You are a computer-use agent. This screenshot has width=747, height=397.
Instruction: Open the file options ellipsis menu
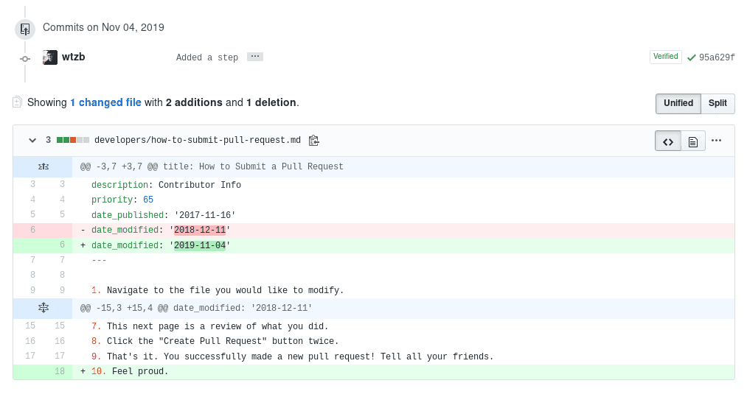pyautogui.click(x=716, y=141)
